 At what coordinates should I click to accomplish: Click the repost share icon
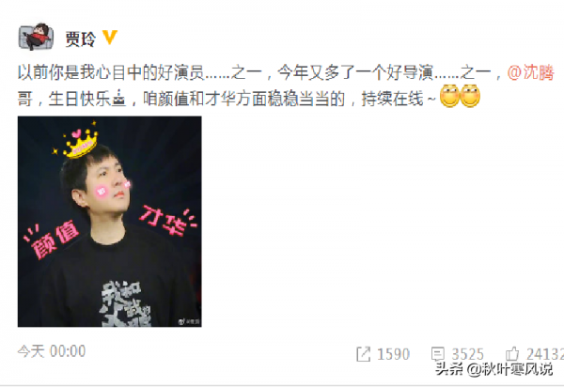pos(363,354)
